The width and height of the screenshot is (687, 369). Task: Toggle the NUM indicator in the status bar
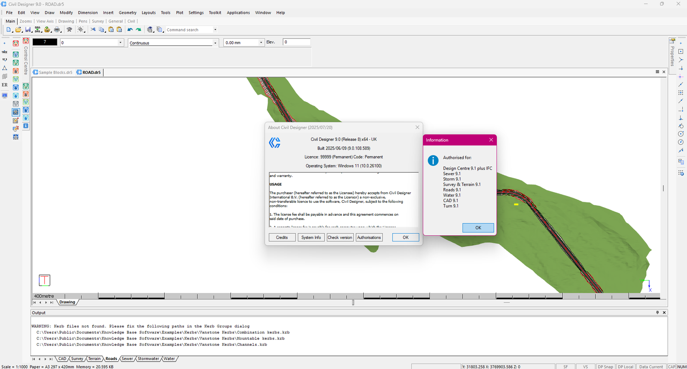[682, 366]
